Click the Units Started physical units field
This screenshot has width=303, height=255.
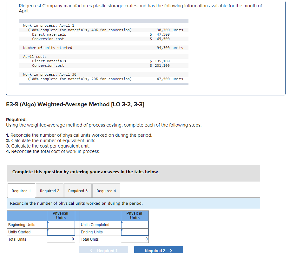click(61, 232)
